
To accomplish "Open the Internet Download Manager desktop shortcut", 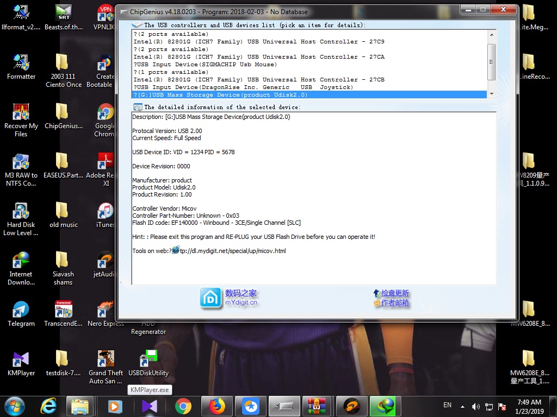I will tap(21, 268).
